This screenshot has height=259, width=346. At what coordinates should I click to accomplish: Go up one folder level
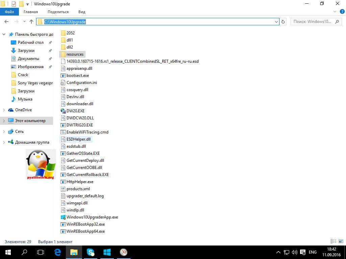pyautogui.click(x=31, y=22)
